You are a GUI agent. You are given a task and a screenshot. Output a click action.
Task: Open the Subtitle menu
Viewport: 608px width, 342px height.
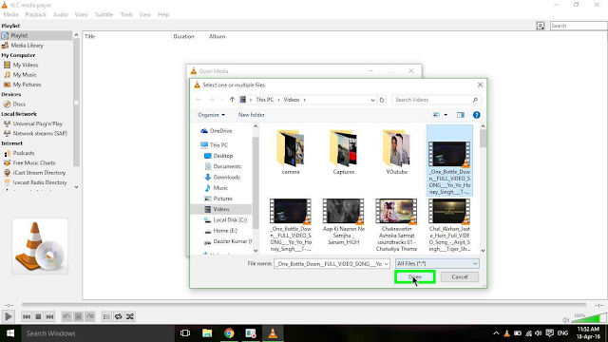pyautogui.click(x=104, y=14)
